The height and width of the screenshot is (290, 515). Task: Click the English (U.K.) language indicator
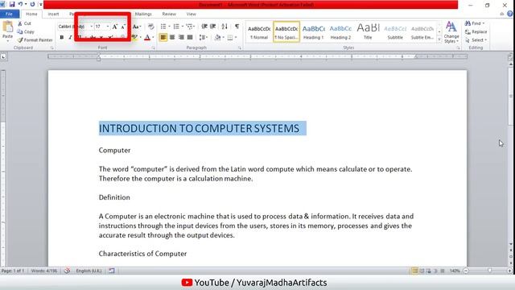point(89,271)
